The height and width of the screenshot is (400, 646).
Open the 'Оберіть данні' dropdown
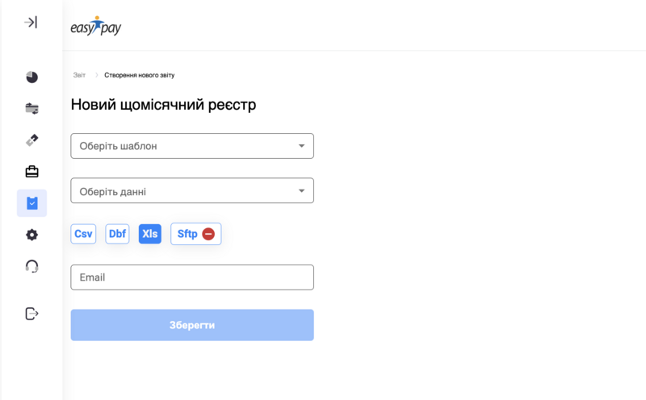192,191
